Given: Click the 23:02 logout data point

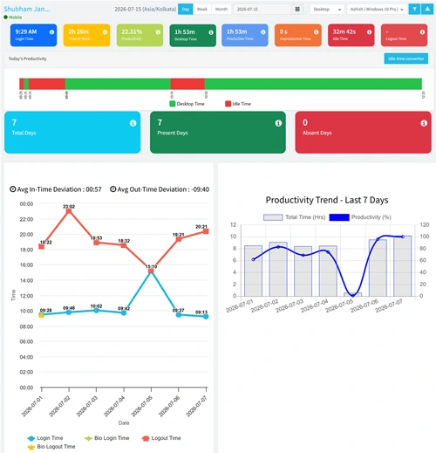Looking at the screenshot, I should (x=69, y=211).
